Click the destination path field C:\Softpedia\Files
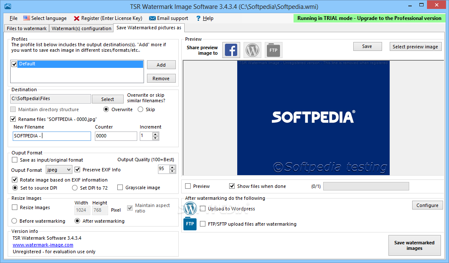 pyautogui.click(x=50, y=99)
